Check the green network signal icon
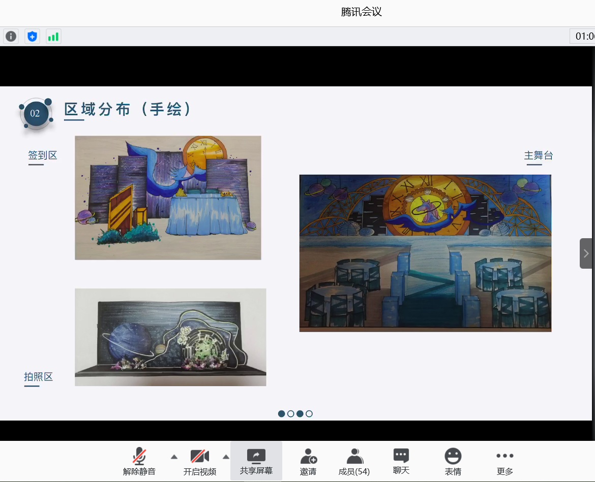This screenshot has height=482, width=595. [x=53, y=37]
